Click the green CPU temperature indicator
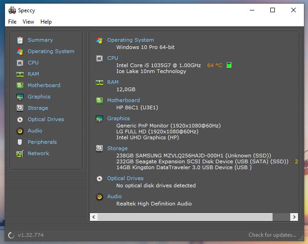The image size is (308, 244). [229, 65]
